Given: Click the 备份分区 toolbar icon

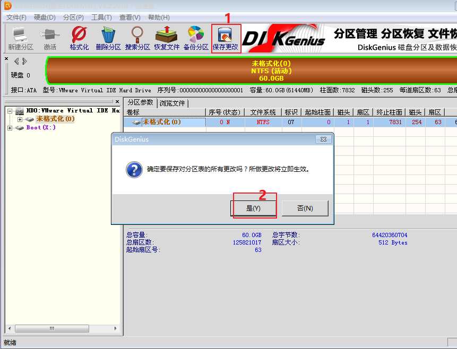Looking at the screenshot, I should coord(196,39).
